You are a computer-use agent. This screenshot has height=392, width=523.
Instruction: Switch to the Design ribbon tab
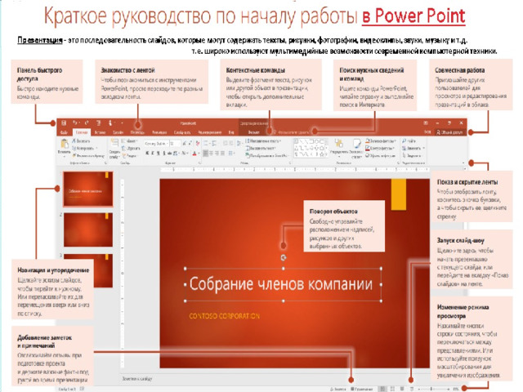click(x=118, y=132)
